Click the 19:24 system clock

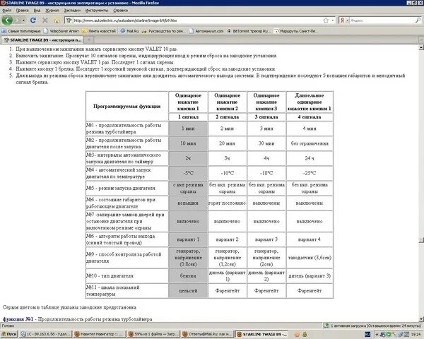416,334
